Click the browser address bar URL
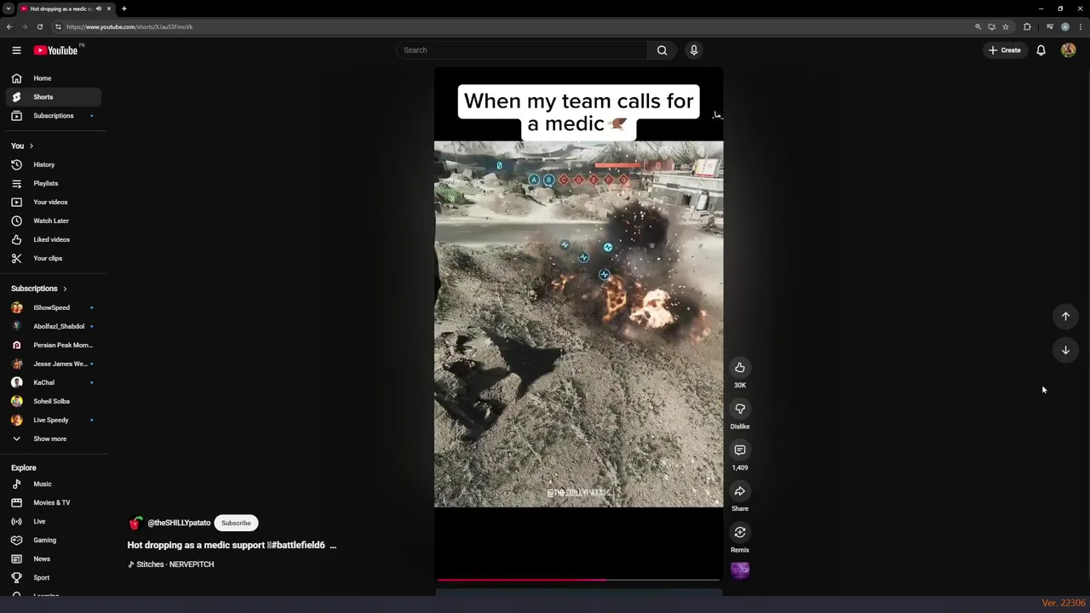The image size is (1090, 613). [129, 26]
